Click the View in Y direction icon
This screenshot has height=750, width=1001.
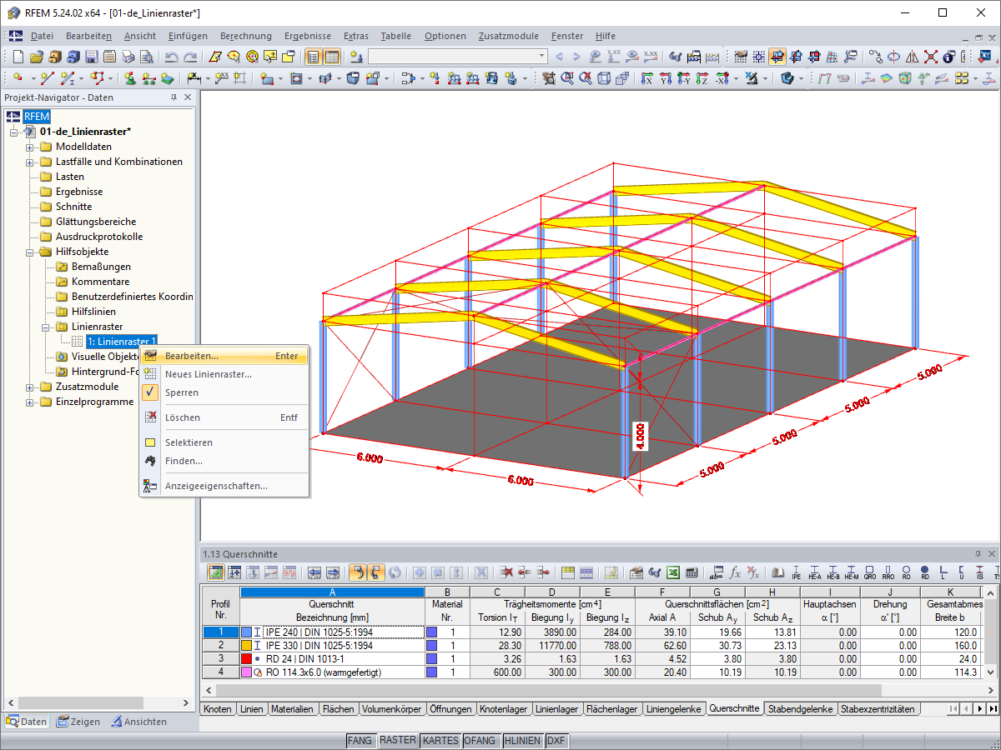coord(665,77)
